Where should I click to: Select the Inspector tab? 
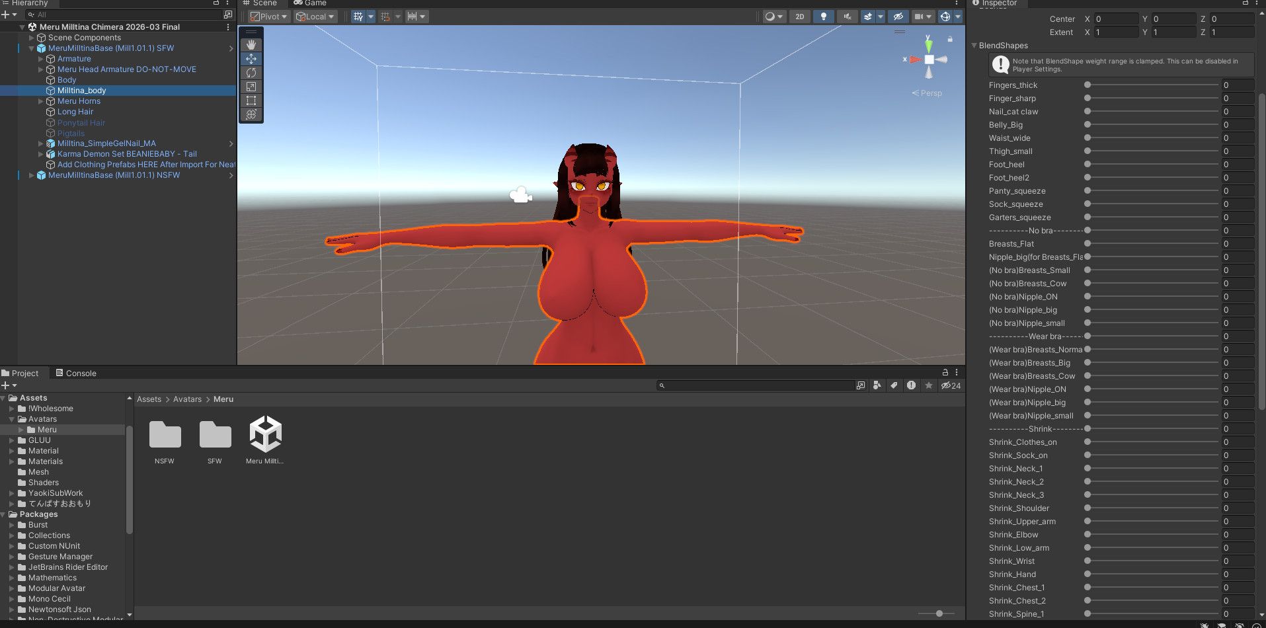click(x=994, y=3)
